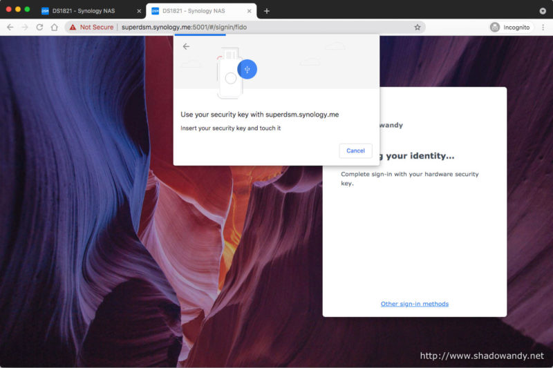Open Other sign-in methods link
The height and width of the screenshot is (368, 553).
[x=414, y=304]
